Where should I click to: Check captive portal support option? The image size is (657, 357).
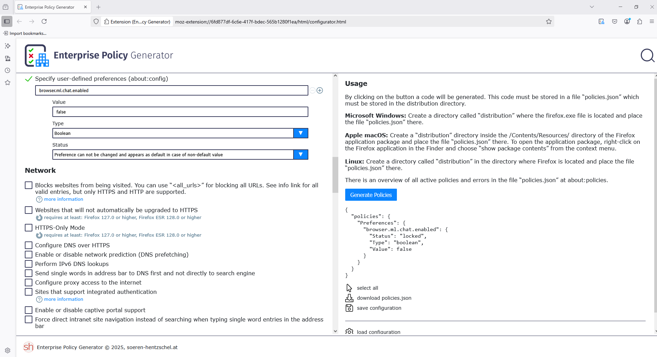[29, 310]
